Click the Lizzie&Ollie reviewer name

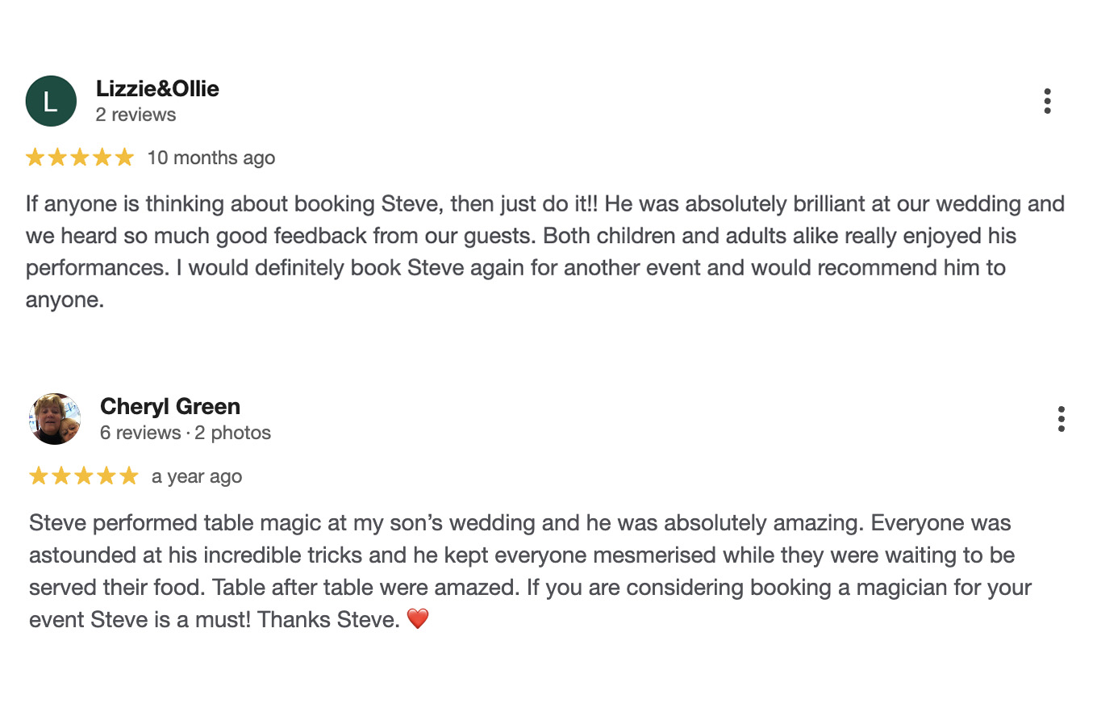coord(157,89)
